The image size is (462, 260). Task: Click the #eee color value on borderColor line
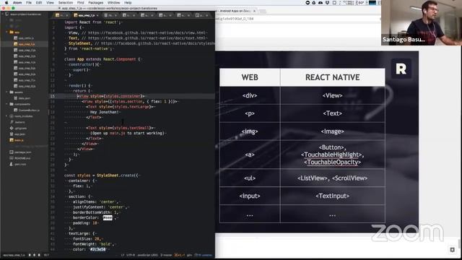click(108, 218)
